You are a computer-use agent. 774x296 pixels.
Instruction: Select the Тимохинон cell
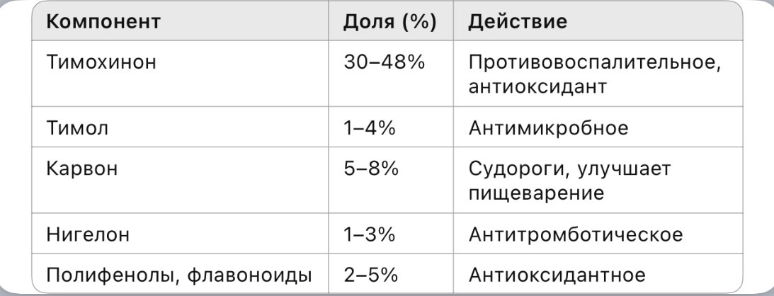point(180,74)
